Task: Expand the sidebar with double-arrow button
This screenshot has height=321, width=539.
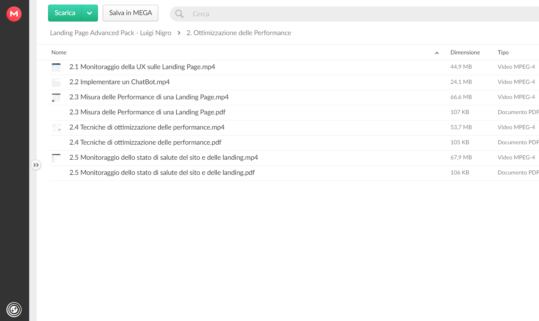Action: (x=36, y=165)
